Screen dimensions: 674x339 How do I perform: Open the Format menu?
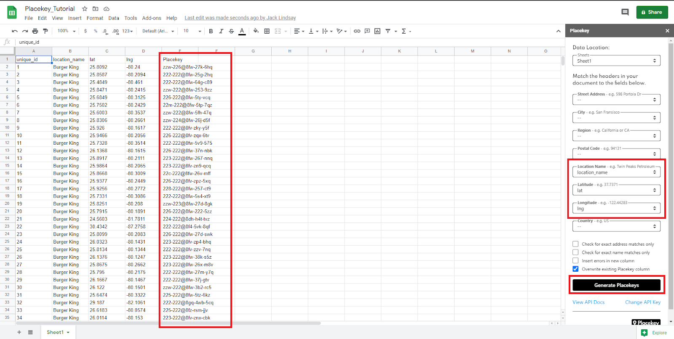(x=95, y=18)
